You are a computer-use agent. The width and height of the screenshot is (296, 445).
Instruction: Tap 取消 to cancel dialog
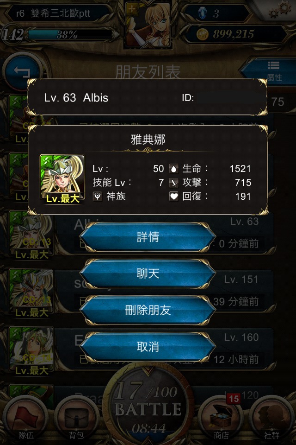(148, 347)
